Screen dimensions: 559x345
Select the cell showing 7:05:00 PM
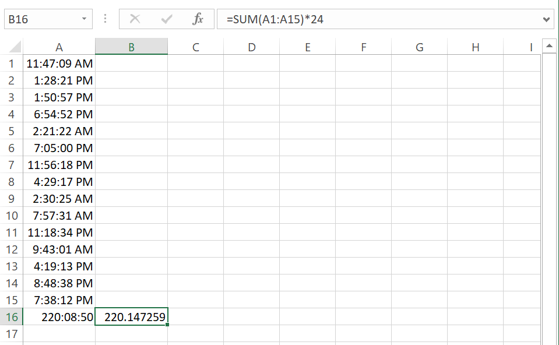pyautogui.click(x=59, y=148)
